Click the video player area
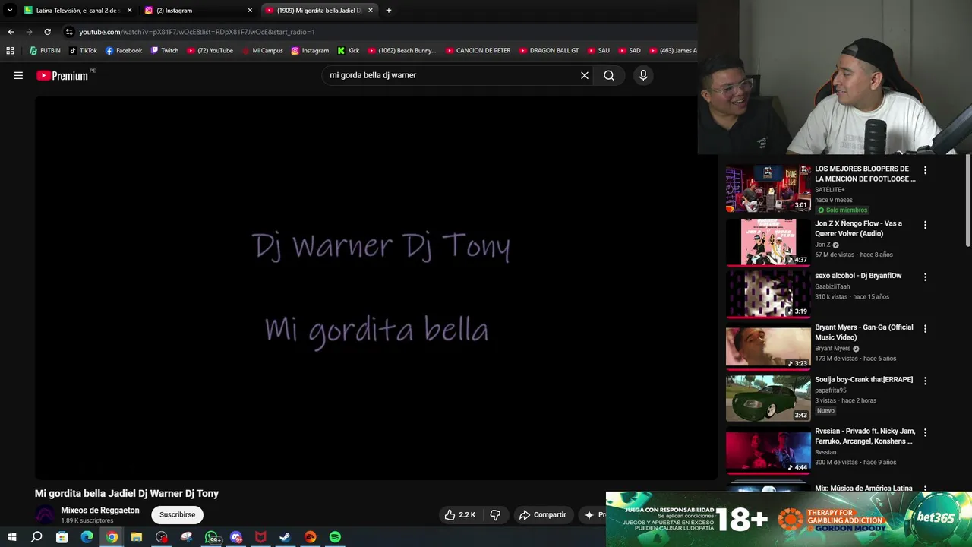This screenshot has width=972, height=547. [376, 287]
